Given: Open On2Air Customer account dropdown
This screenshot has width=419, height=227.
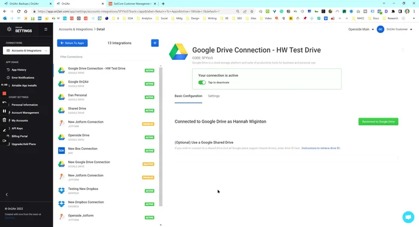Looking at the screenshot, I should pos(399,29).
